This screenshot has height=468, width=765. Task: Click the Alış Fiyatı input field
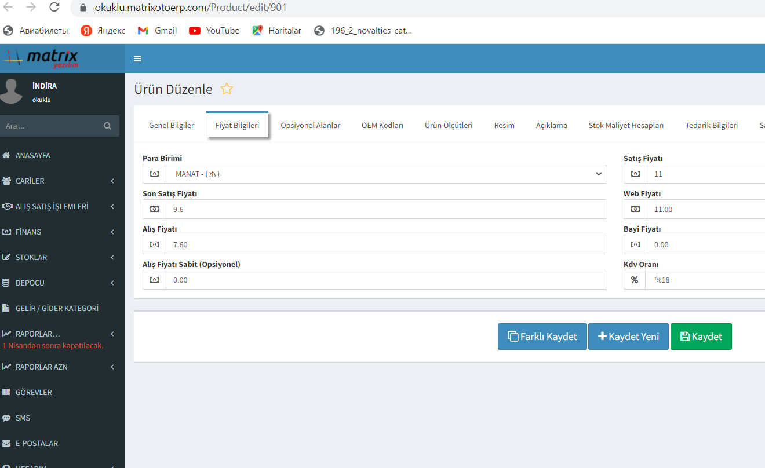coord(385,245)
